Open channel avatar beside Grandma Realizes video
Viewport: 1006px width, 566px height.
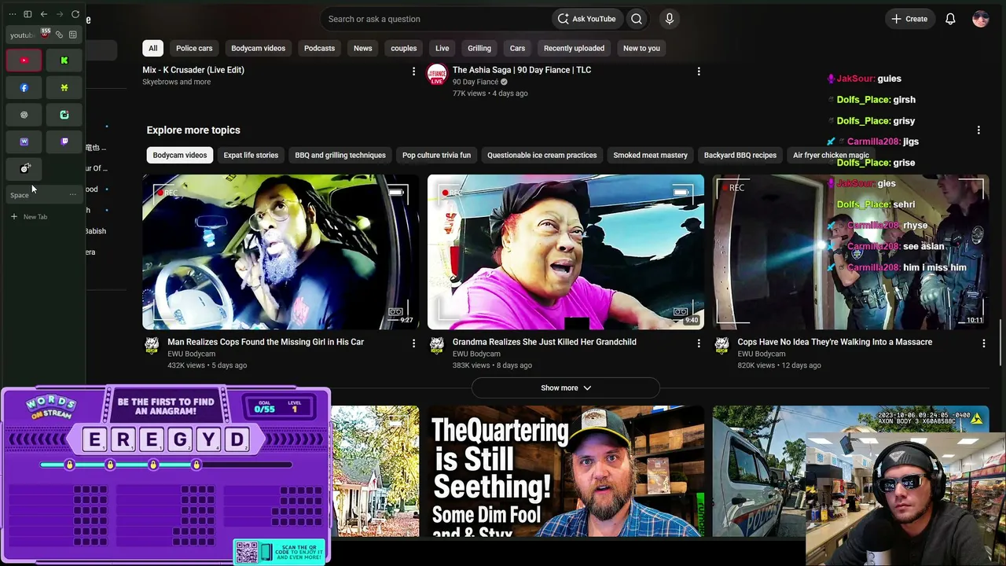click(x=437, y=346)
